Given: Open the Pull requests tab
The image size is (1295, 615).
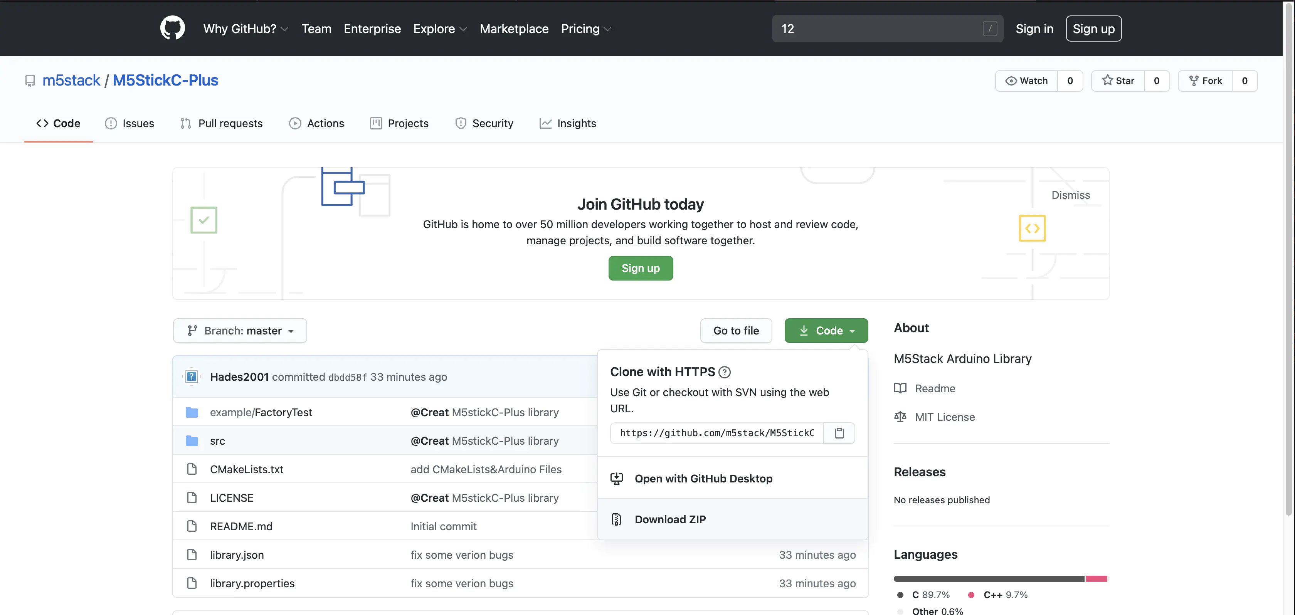Looking at the screenshot, I should [221, 124].
